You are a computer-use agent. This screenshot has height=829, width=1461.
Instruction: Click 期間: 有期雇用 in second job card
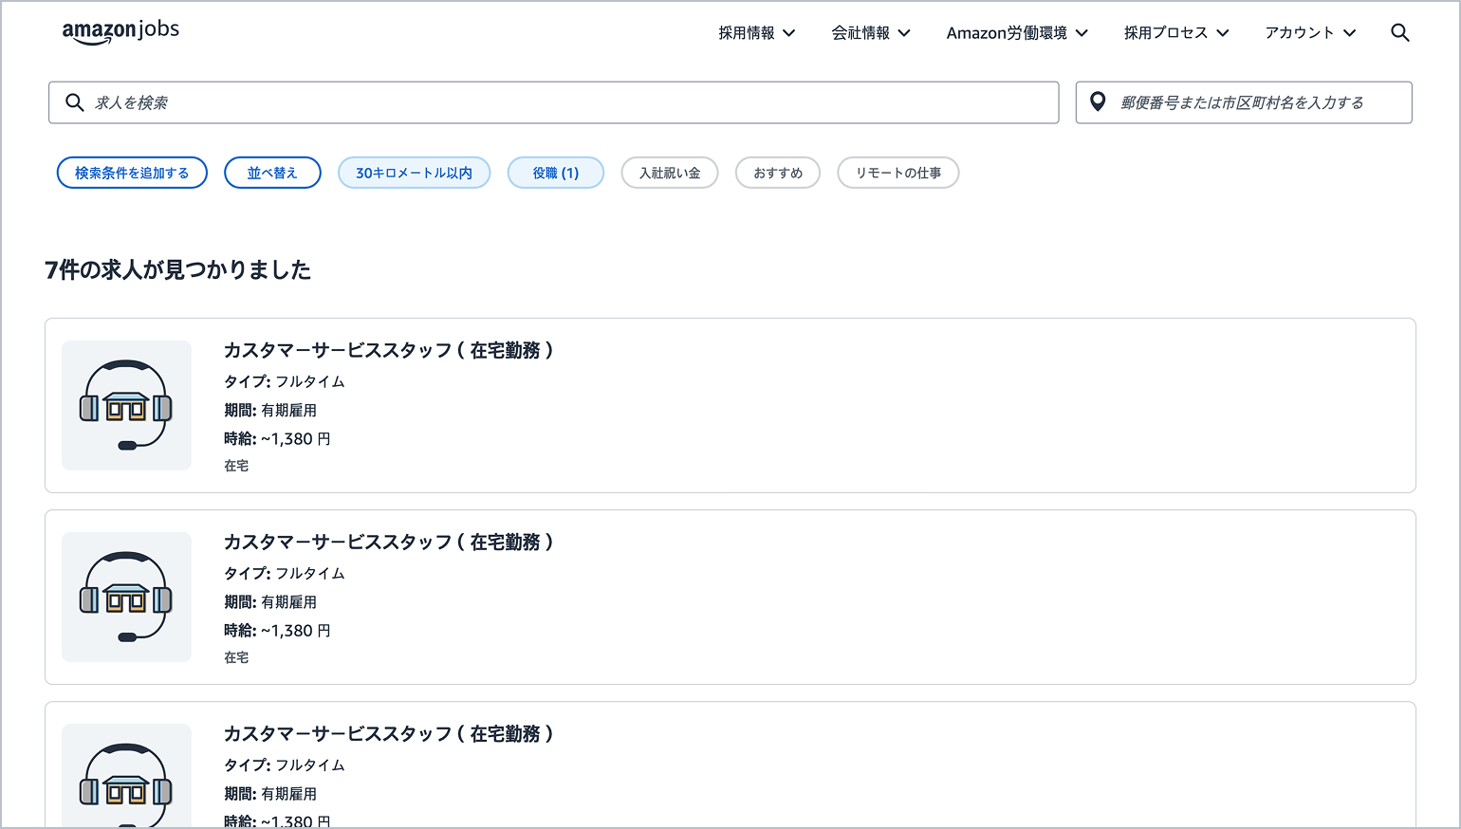(x=270, y=601)
